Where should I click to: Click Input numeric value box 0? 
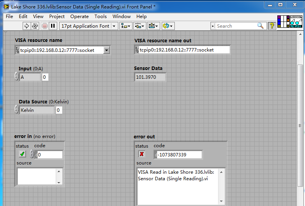45,77
